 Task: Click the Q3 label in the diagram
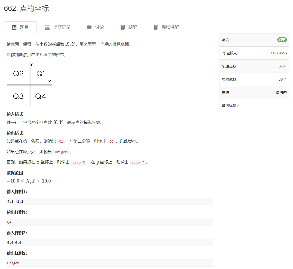pyautogui.click(x=18, y=96)
